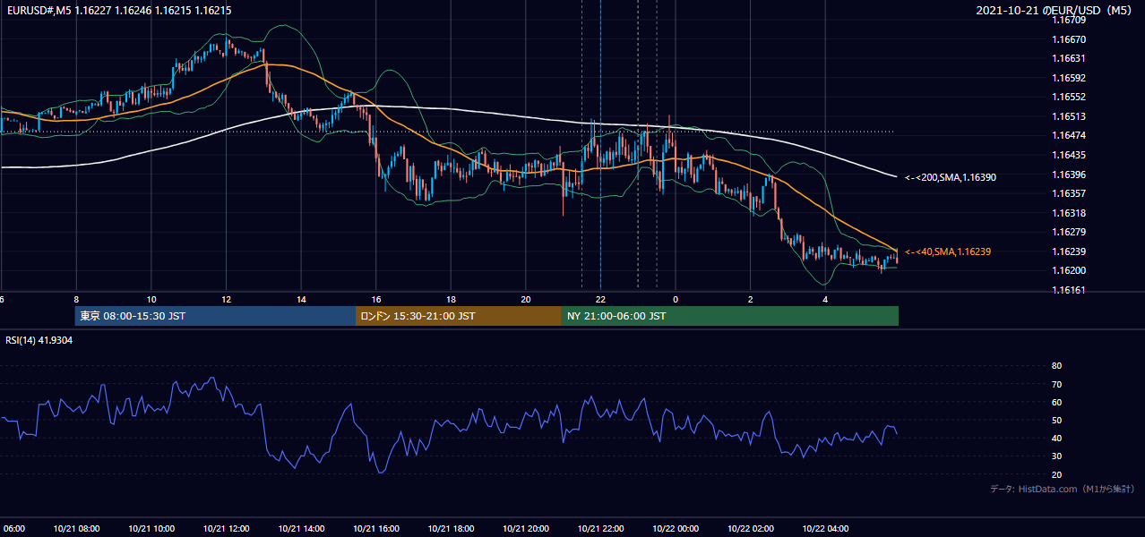This screenshot has height=537, width=1145.
Task: Click RSI scale value 40
Action: [x=1057, y=438]
